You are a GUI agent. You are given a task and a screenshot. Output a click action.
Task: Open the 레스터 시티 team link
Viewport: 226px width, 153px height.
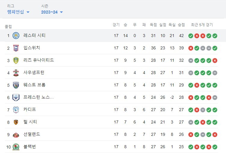click(34, 36)
